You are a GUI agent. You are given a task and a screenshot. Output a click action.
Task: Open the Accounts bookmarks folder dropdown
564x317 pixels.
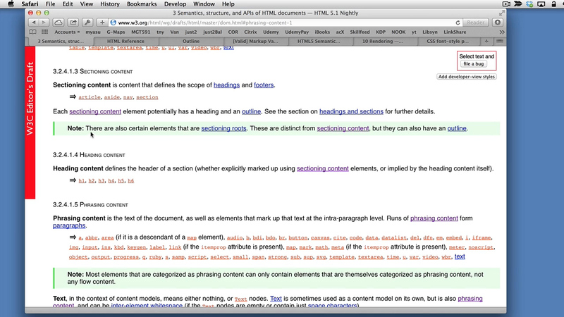[67, 32]
